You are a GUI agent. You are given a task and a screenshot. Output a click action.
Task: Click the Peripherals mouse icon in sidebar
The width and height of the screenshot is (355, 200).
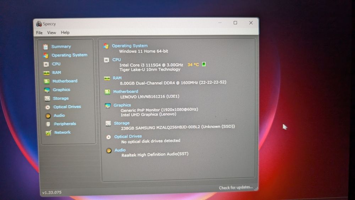point(48,124)
